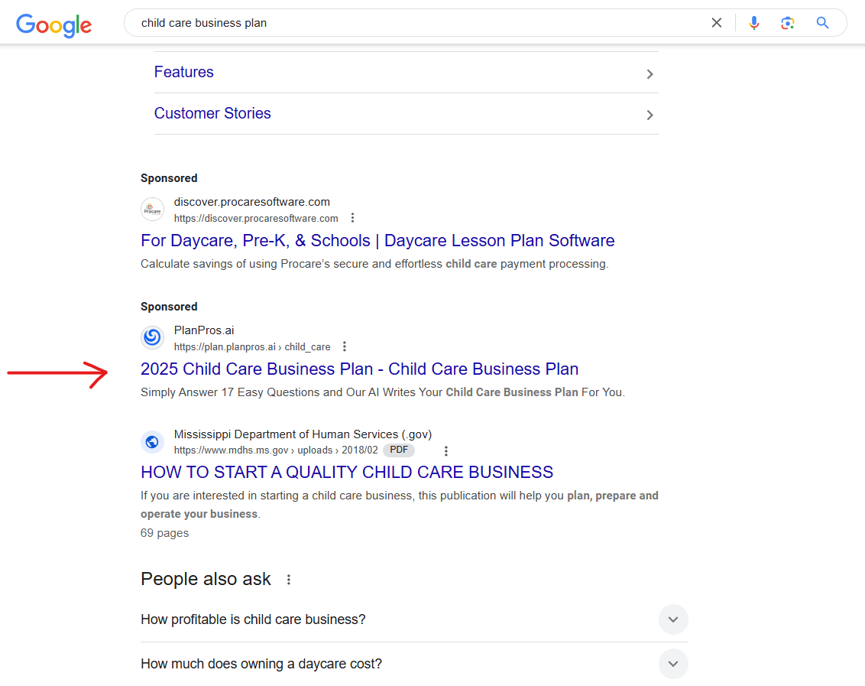Image resolution: width=865 pixels, height=686 pixels.
Task: Click Mississippi DHS globe favicon
Action: click(x=152, y=442)
